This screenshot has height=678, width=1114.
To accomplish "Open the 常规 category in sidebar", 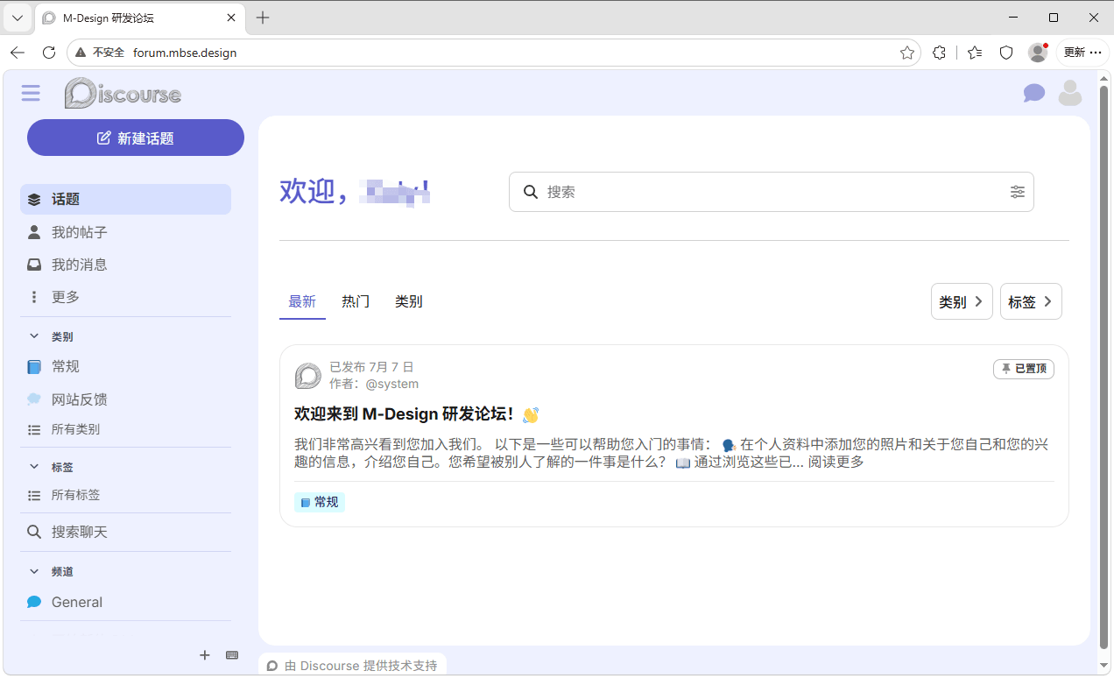I will pos(125,366).
